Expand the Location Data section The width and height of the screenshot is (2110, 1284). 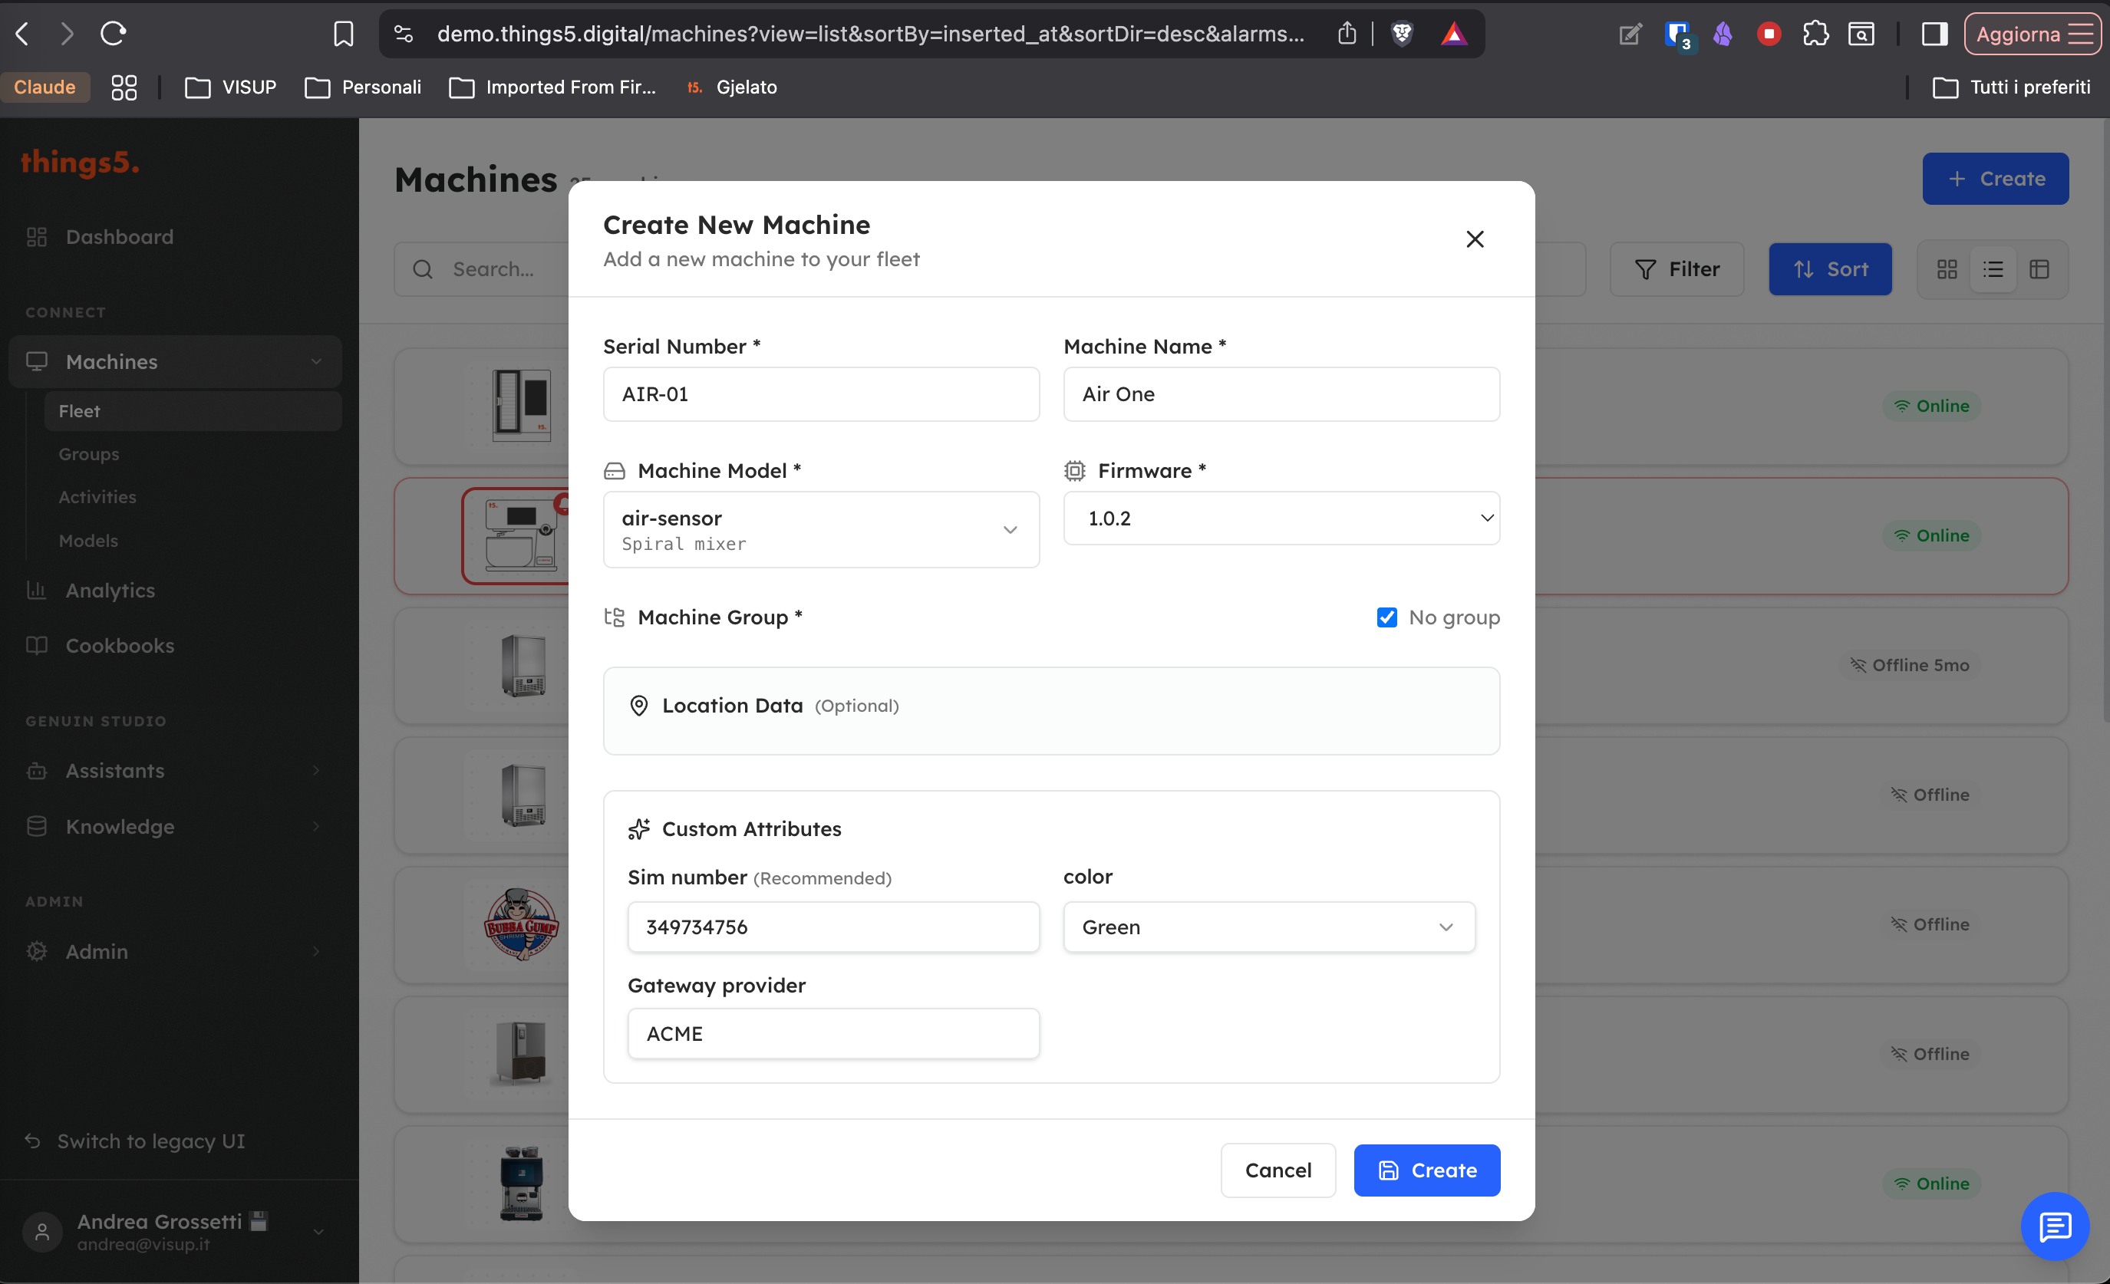click(1052, 710)
